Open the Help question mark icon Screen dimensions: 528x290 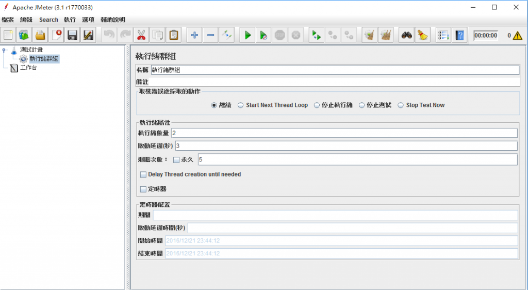pyautogui.click(x=459, y=35)
